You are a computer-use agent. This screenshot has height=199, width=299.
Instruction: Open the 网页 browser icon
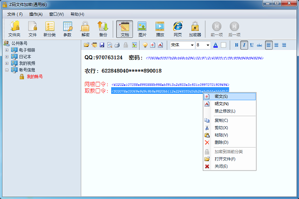tap(178, 29)
